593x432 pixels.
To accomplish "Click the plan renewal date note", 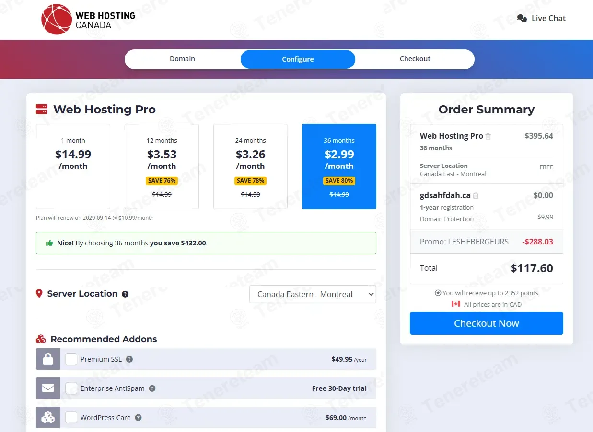I will click(95, 218).
